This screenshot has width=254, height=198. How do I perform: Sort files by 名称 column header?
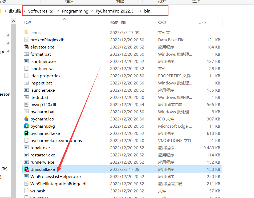(x=27, y=23)
